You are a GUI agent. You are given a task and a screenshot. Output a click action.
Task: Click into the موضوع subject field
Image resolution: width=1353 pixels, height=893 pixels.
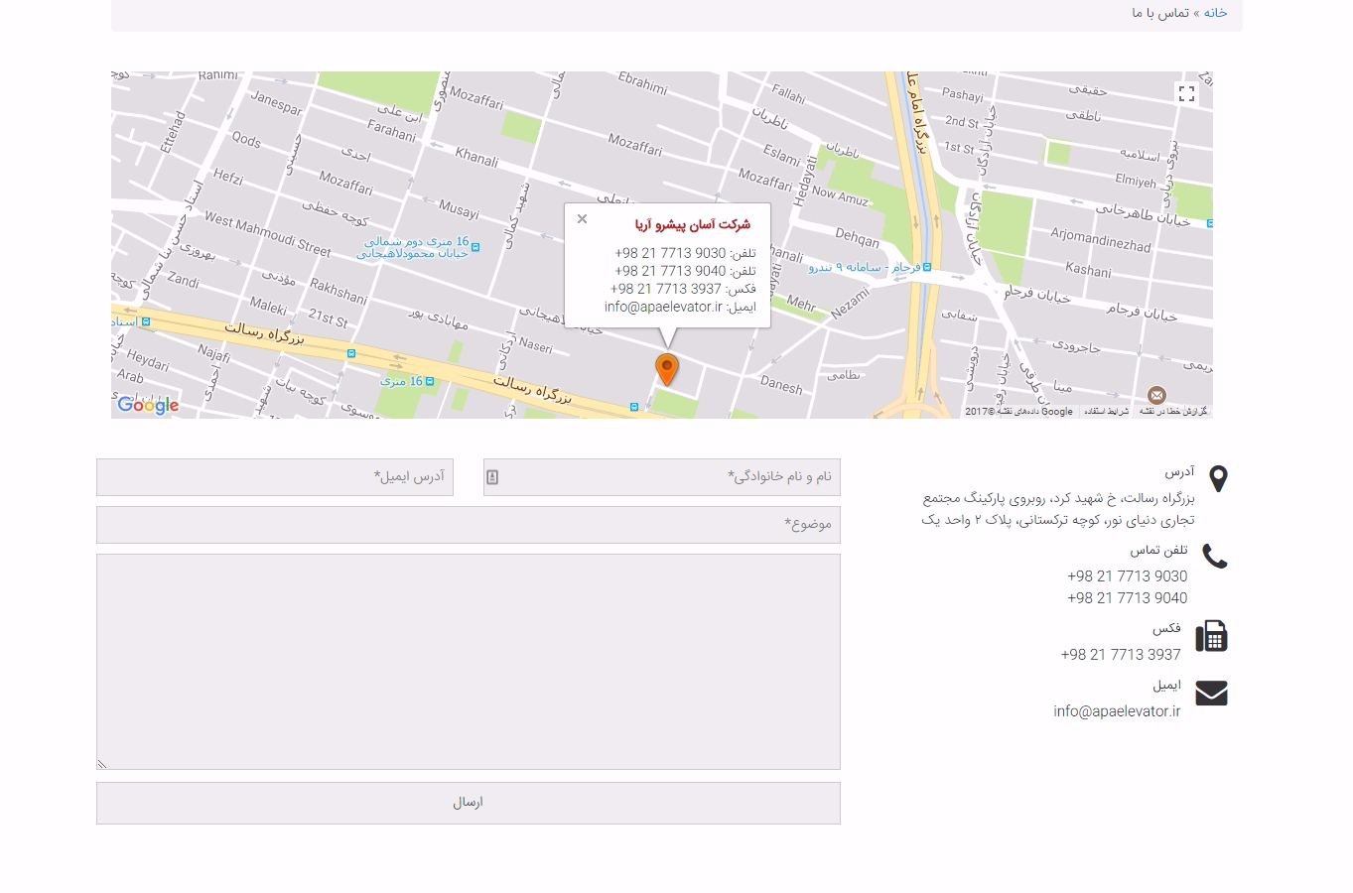469,525
